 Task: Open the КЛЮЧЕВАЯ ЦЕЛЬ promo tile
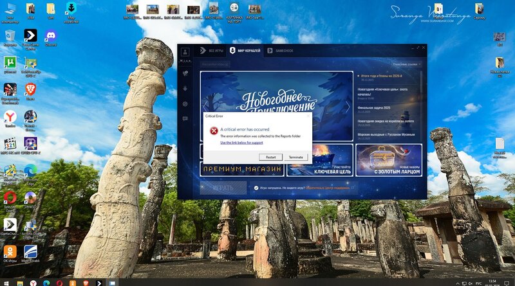[x=319, y=160]
